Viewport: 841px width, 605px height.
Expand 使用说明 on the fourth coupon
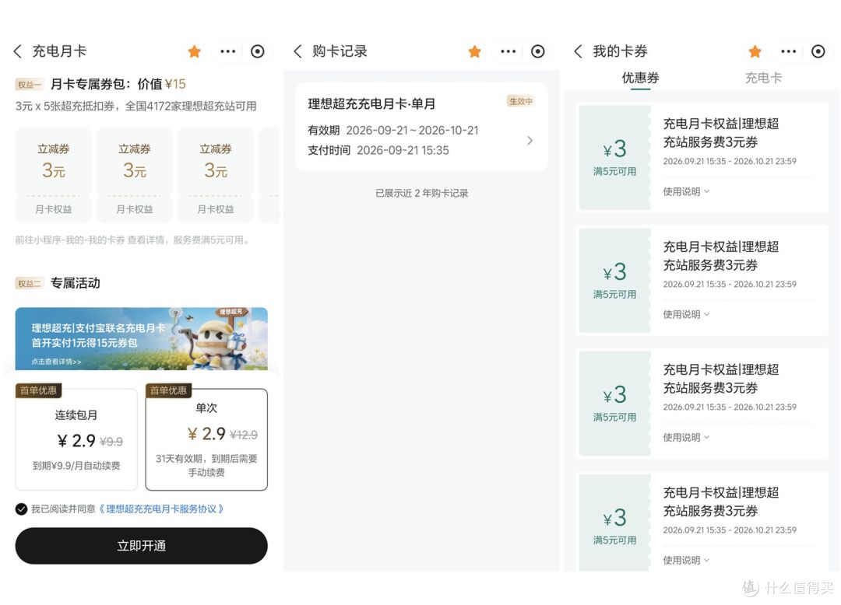tap(686, 560)
